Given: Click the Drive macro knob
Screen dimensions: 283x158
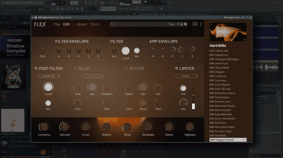Looking at the screenshot, I should click(127, 127).
